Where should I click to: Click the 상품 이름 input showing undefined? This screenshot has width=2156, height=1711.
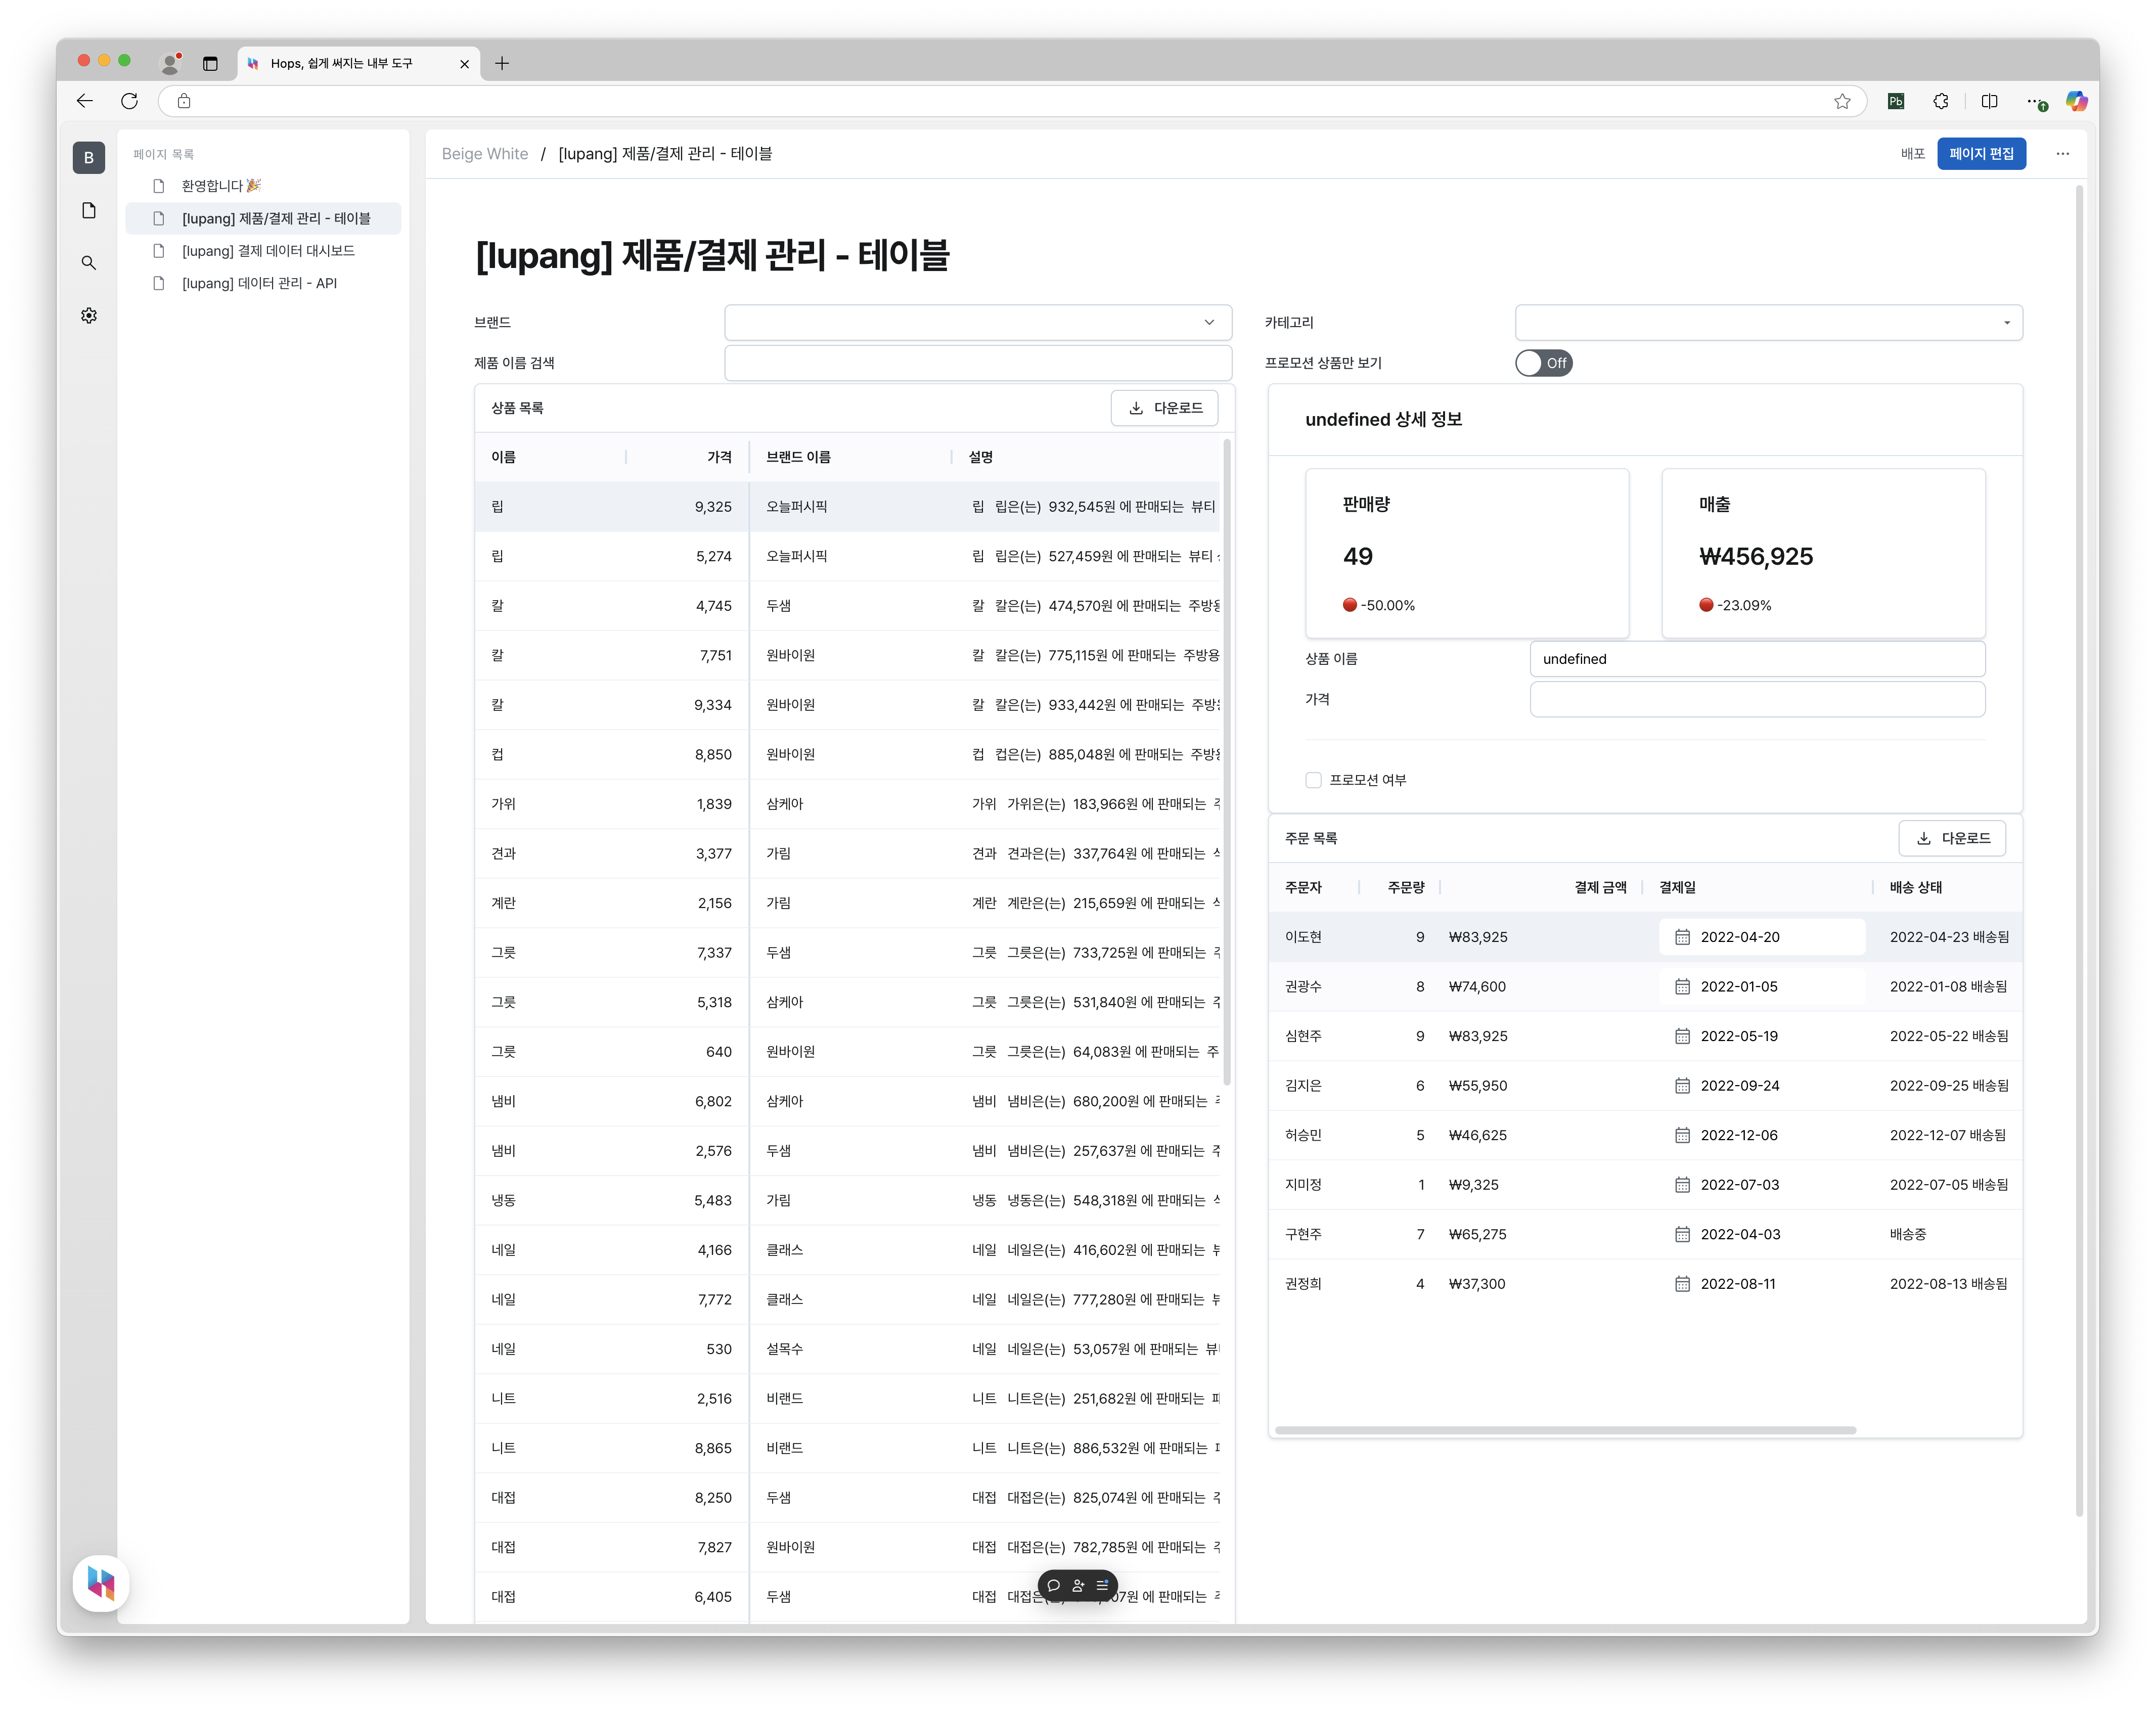coord(1757,659)
